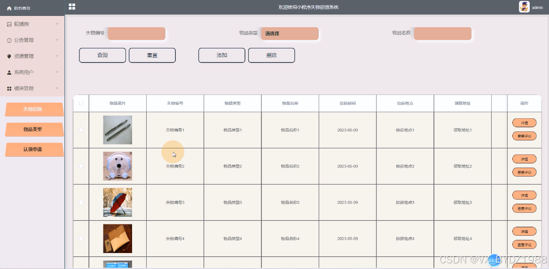Focus the 物品名称 search input
The image size is (549, 269).
[443, 34]
